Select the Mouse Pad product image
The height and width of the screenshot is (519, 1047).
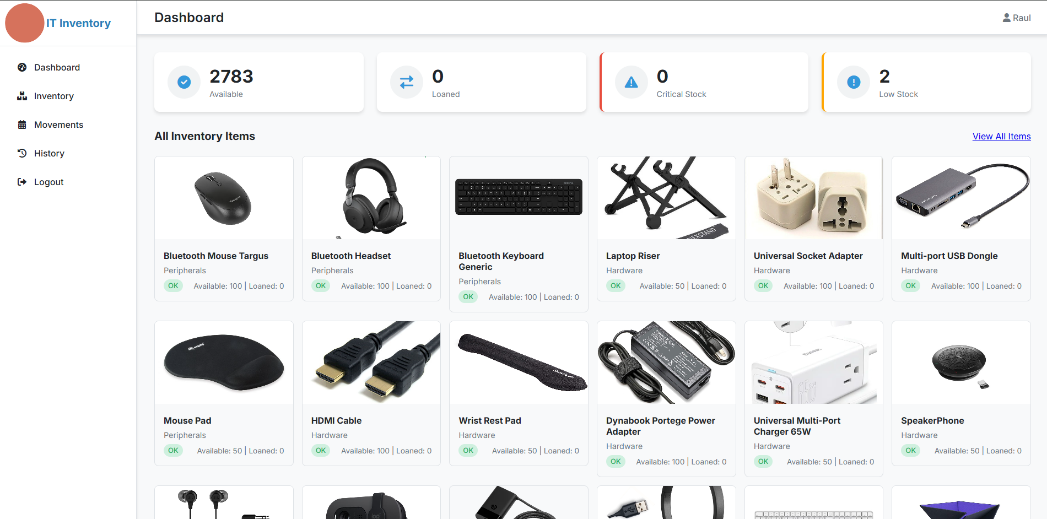pos(224,363)
